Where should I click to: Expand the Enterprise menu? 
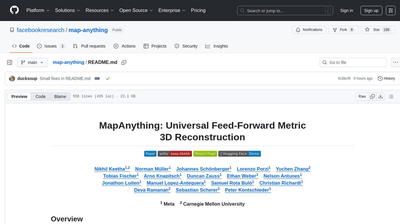pyautogui.click(x=172, y=10)
